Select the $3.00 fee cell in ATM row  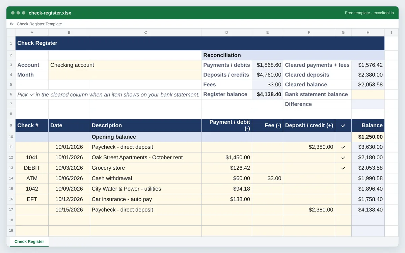point(267,178)
